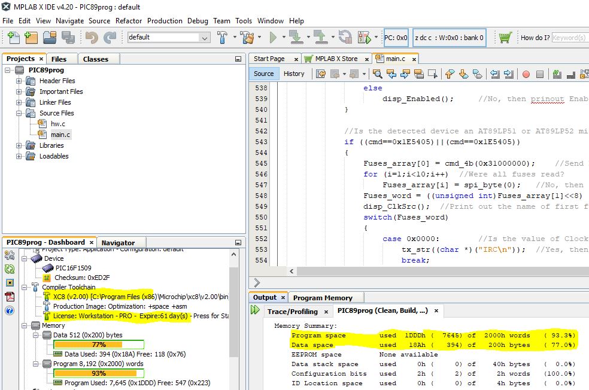Open the Build Project dropdown arrow
This screenshot has height=390, width=589.
235,37
